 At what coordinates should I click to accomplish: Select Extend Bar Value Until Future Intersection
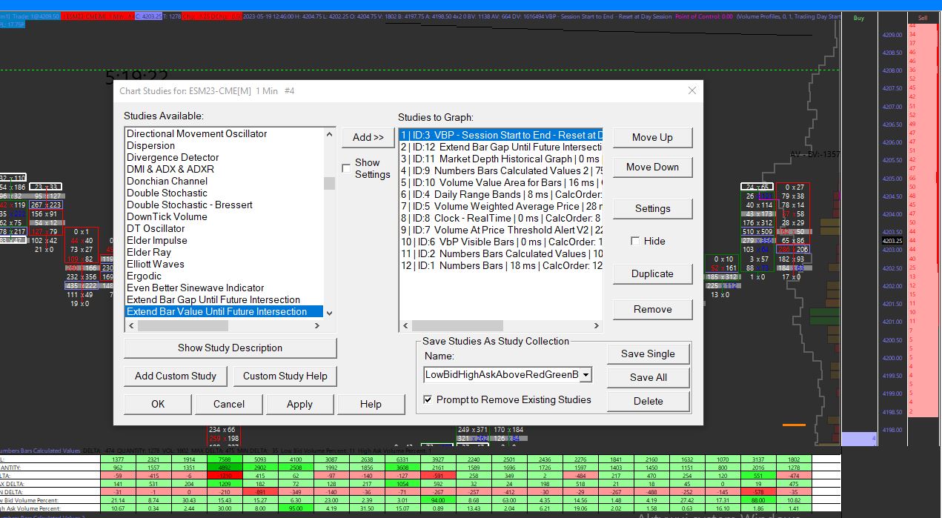[225, 311]
